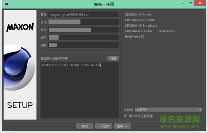This screenshot has height=133, width=208.
Task: Select CINEMA 4D Prime in product list
Action: click(138, 14)
